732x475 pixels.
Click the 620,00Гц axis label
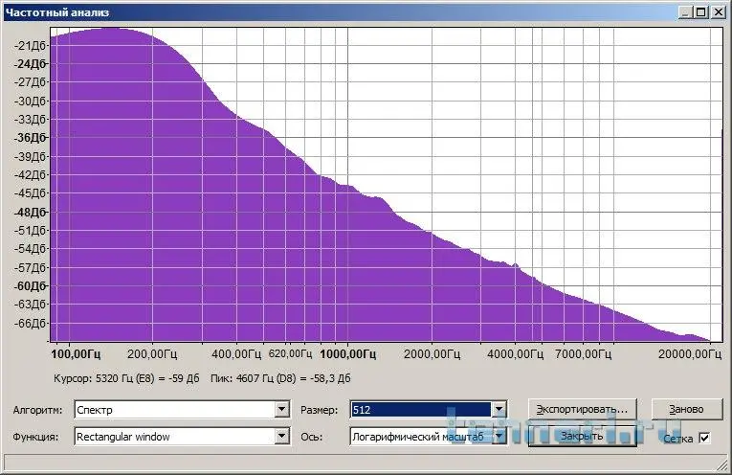coord(290,353)
